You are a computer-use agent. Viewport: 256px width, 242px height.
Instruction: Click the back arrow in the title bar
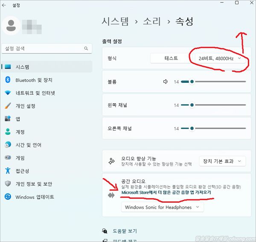[4, 6]
